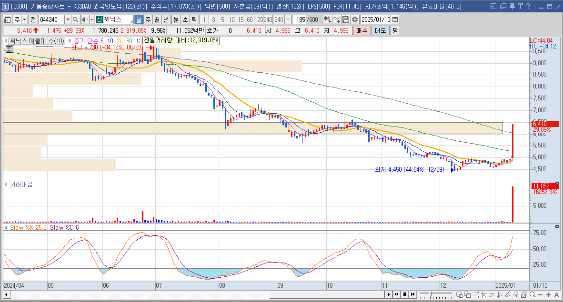
Task: Click the replay speed slider handle
Action: coord(431,294)
